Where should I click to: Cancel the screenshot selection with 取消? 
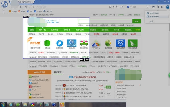coord(82,60)
